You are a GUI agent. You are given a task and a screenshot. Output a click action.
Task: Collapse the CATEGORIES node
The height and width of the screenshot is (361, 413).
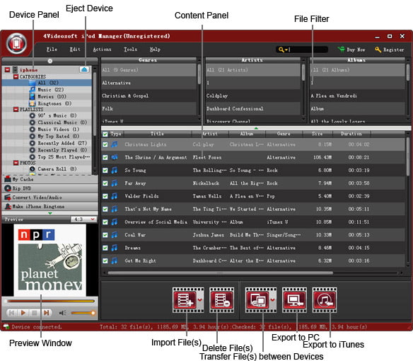(16, 76)
